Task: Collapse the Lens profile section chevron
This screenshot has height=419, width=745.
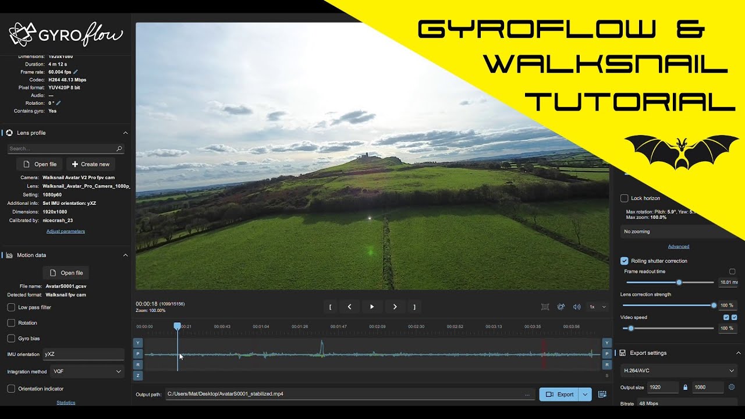Action: point(125,133)
